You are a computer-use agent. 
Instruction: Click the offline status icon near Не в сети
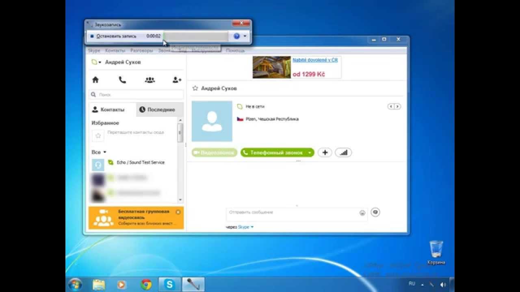tap(240, 106)
